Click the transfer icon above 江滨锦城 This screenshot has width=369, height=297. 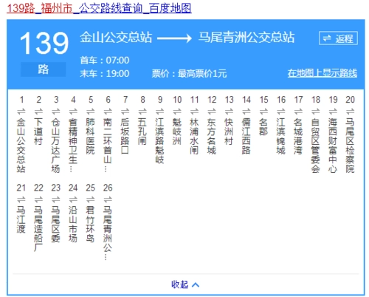tap(281, 112)
